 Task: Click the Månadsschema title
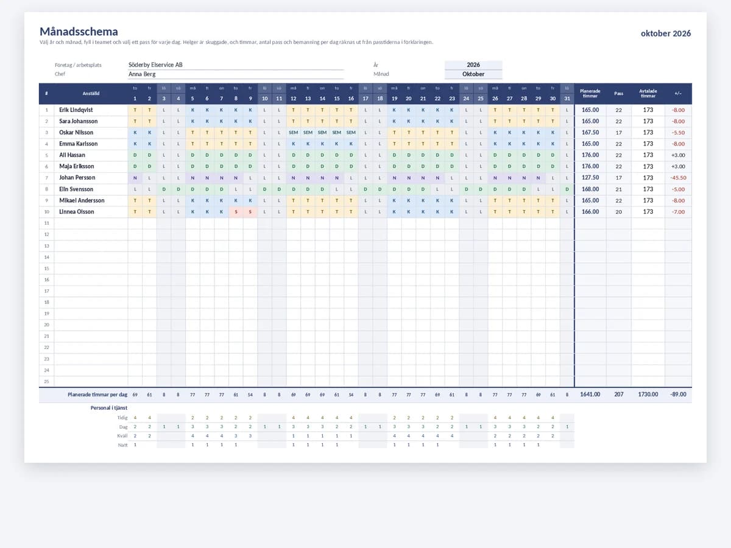pos(79,32)
